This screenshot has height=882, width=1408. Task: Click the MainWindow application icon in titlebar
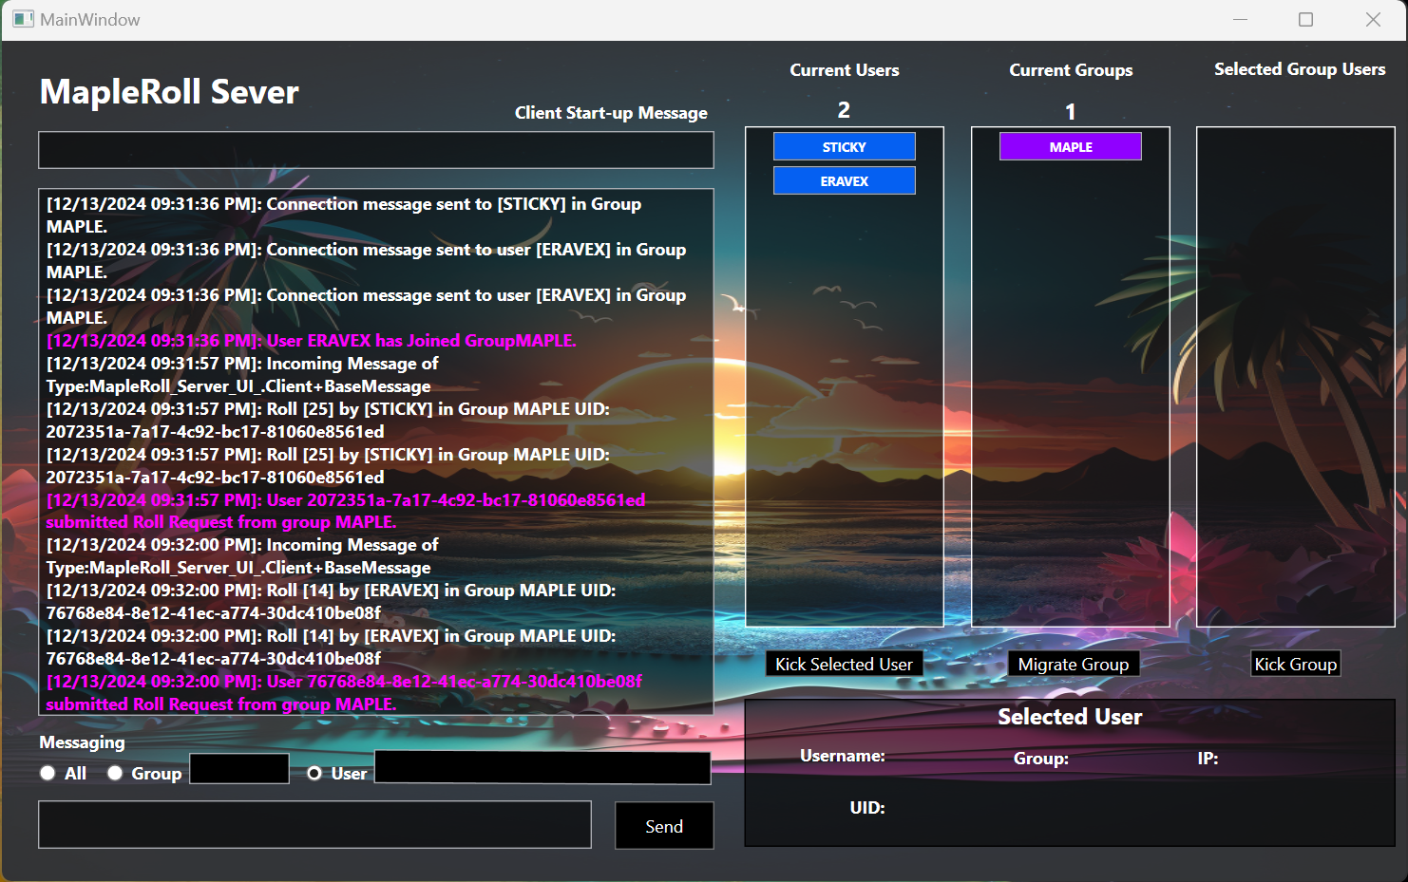[21, 18]
